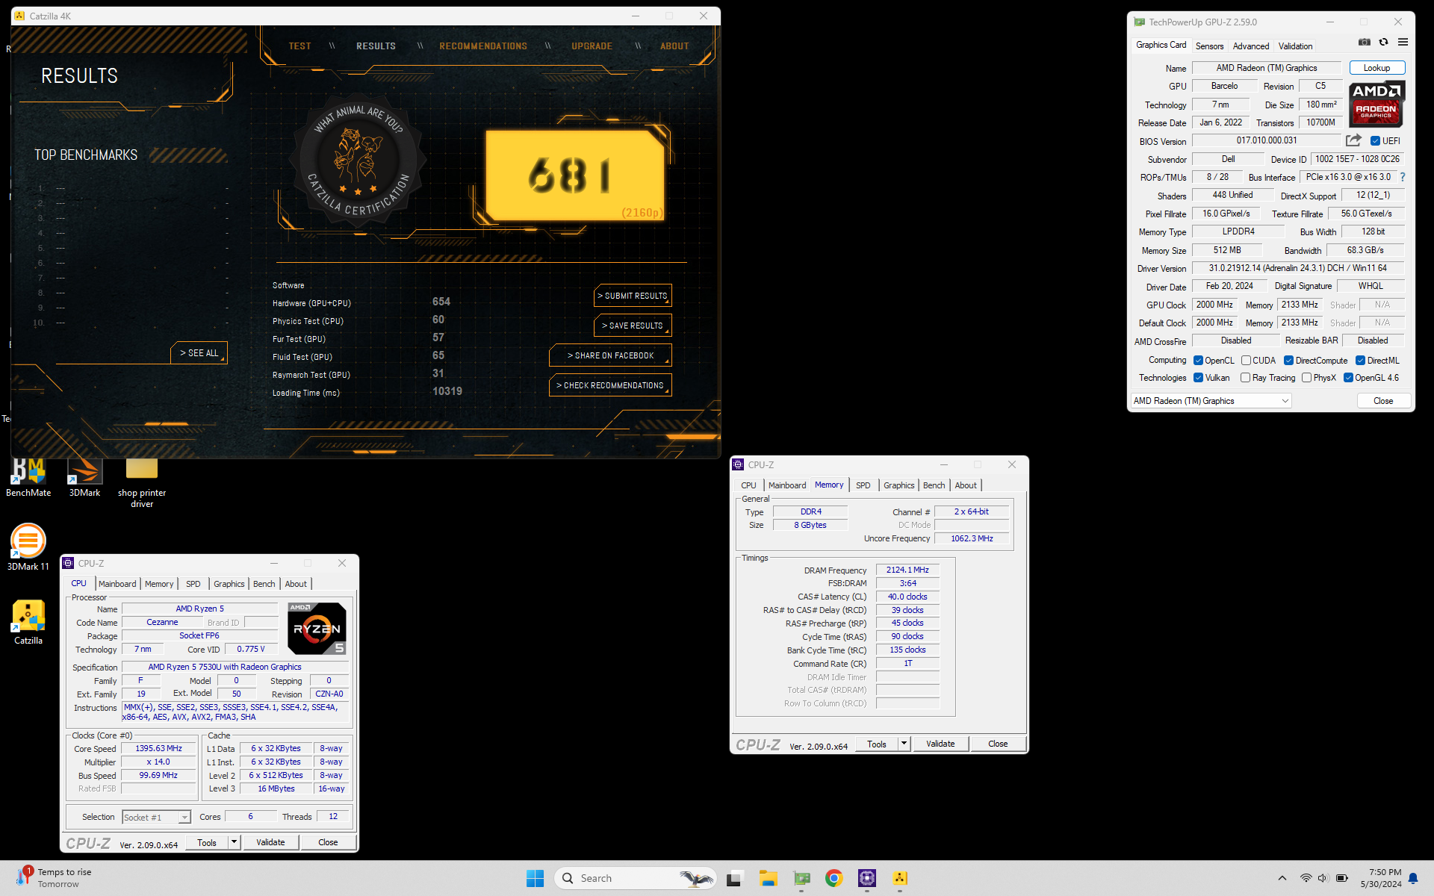Screen dimensions: 1434x896
Task: Show hidden system tray icons
Action: (1282, 878)
